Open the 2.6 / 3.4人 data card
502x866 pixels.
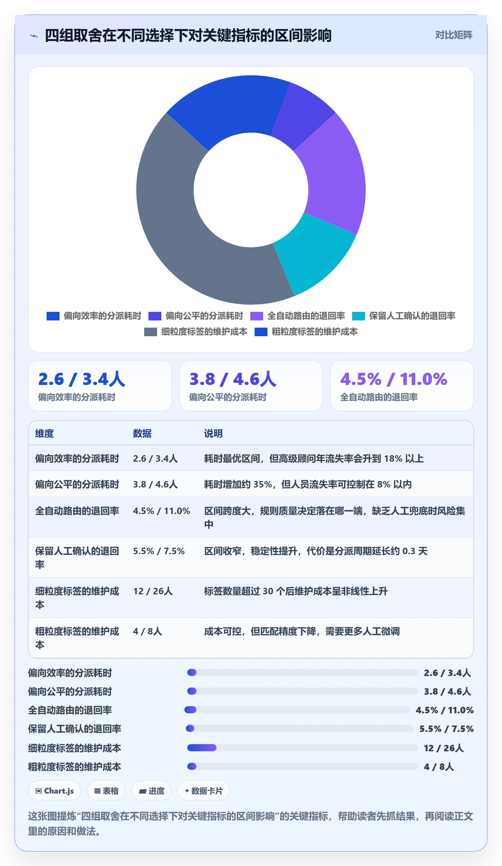tap(100, 386)
